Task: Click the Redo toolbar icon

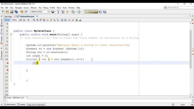Action: click(26, 12)
